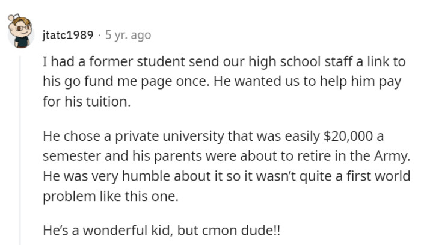This screenshot has width=421, height=245.
Task: Click the dot separator before the timestamp
Action: click(99, 36)
